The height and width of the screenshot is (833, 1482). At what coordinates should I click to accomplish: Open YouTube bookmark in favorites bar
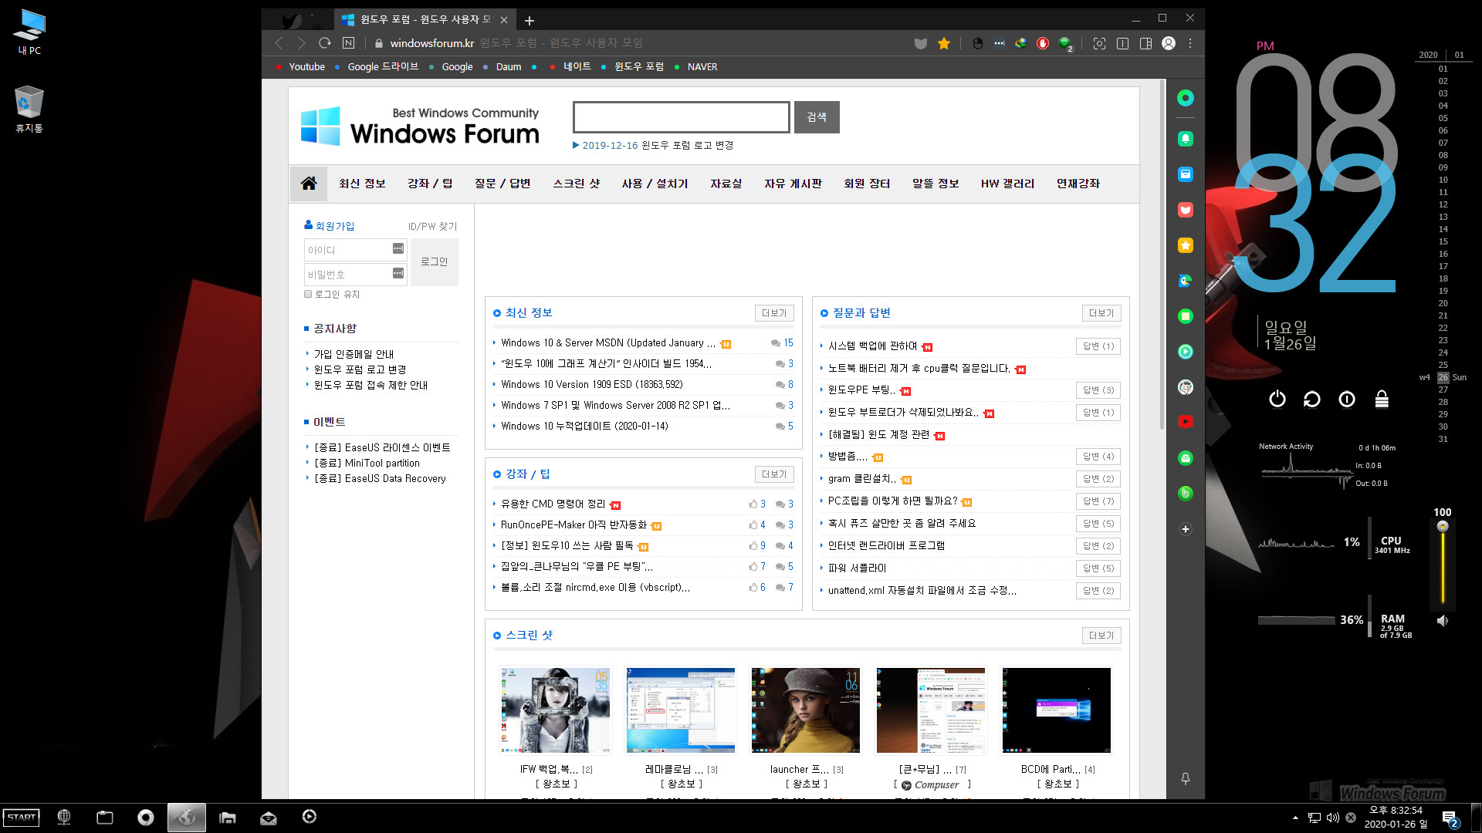click(306, 66)
